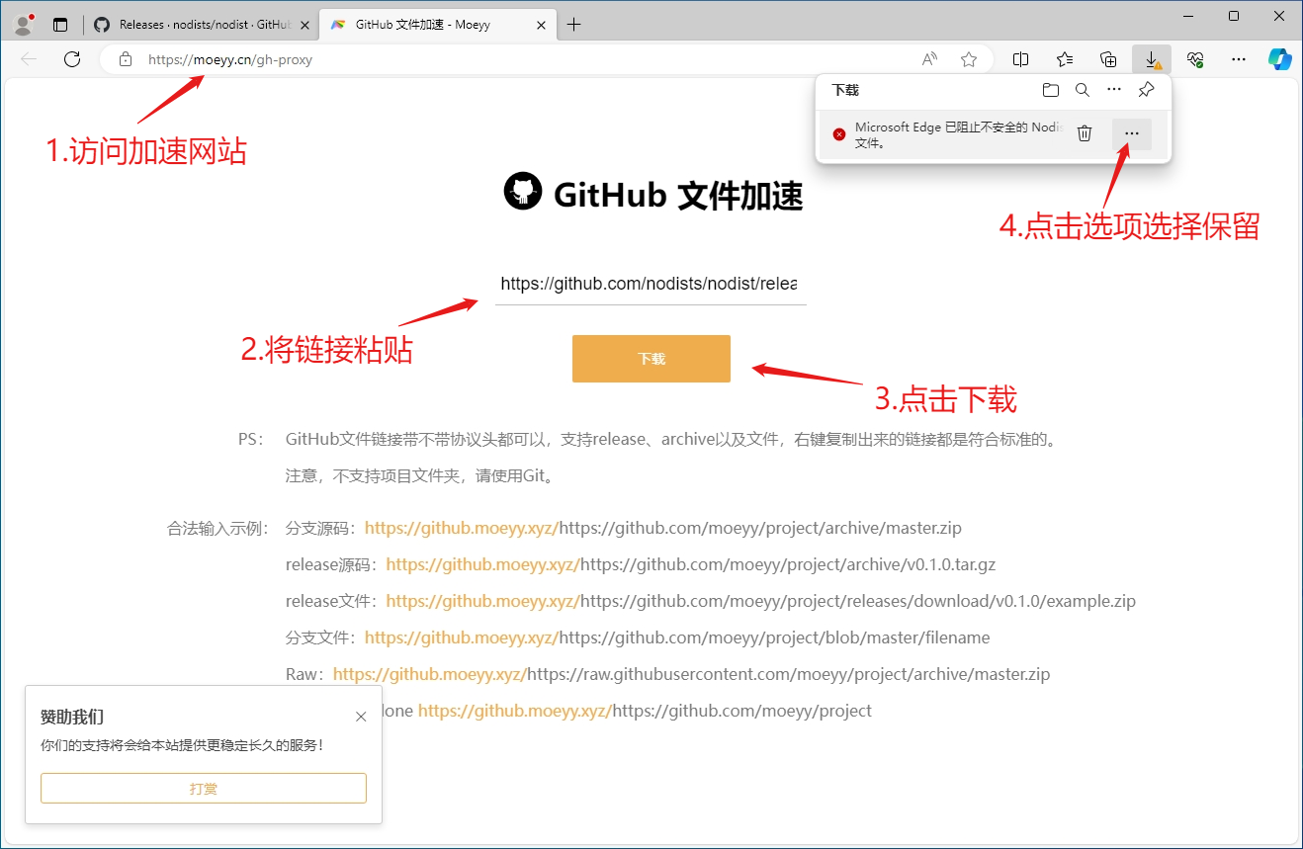Open downloads folder from Downloads panel

[1051, 90]
